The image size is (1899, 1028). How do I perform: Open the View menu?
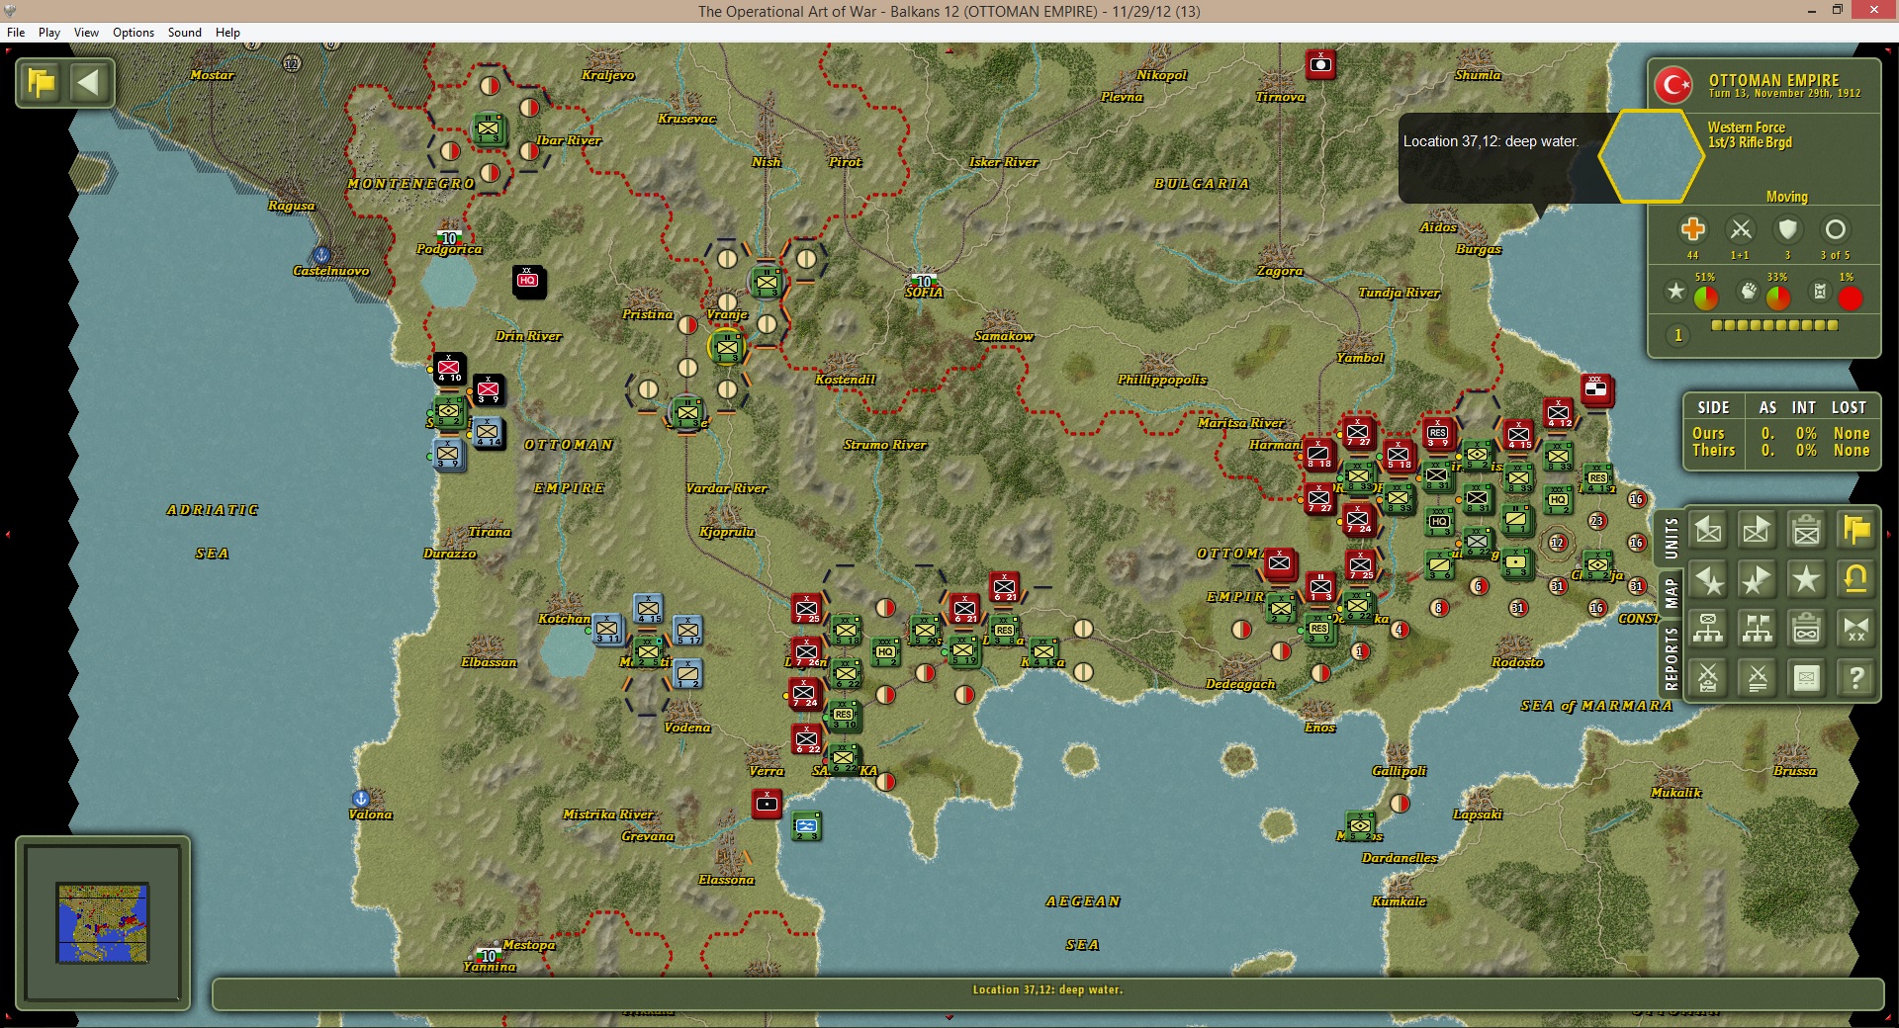point(86,33)
